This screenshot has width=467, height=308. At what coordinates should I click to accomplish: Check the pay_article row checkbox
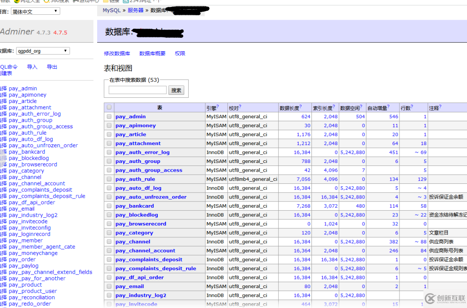pos(109,134)
